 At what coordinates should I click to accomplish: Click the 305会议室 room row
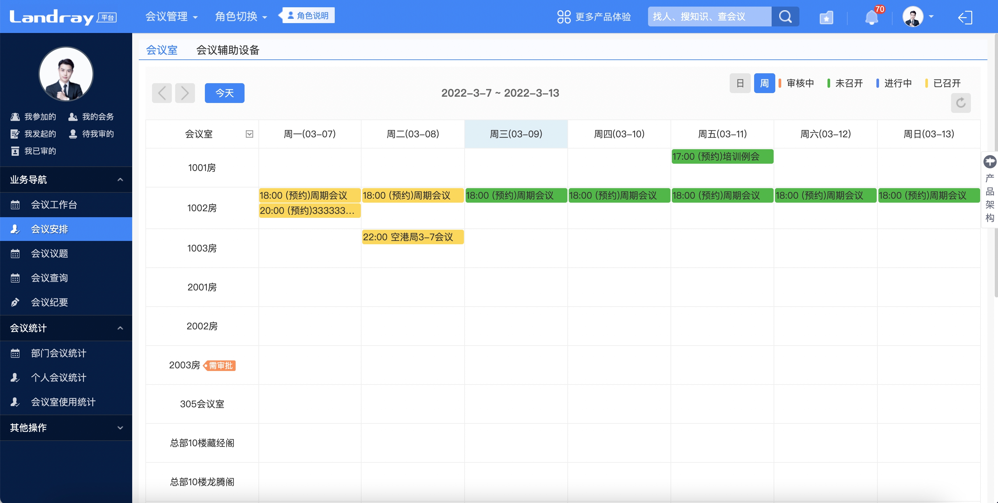click(x=202, y=404)
